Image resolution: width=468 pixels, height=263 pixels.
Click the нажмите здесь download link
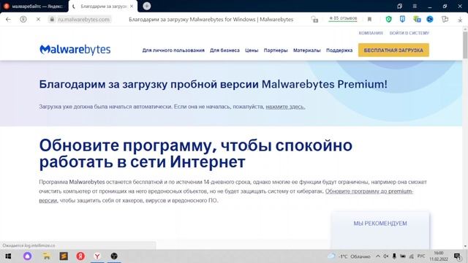[x=285, y=107]
